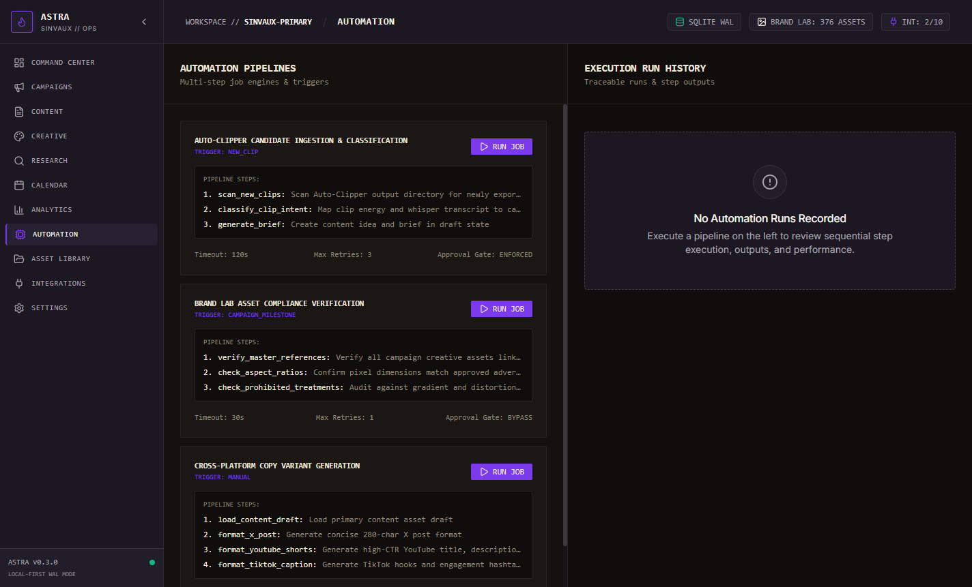The width and height of the screenshot is (972, 587).
Task: Click the alert icon in empty run history
Action: pos(770,182)
